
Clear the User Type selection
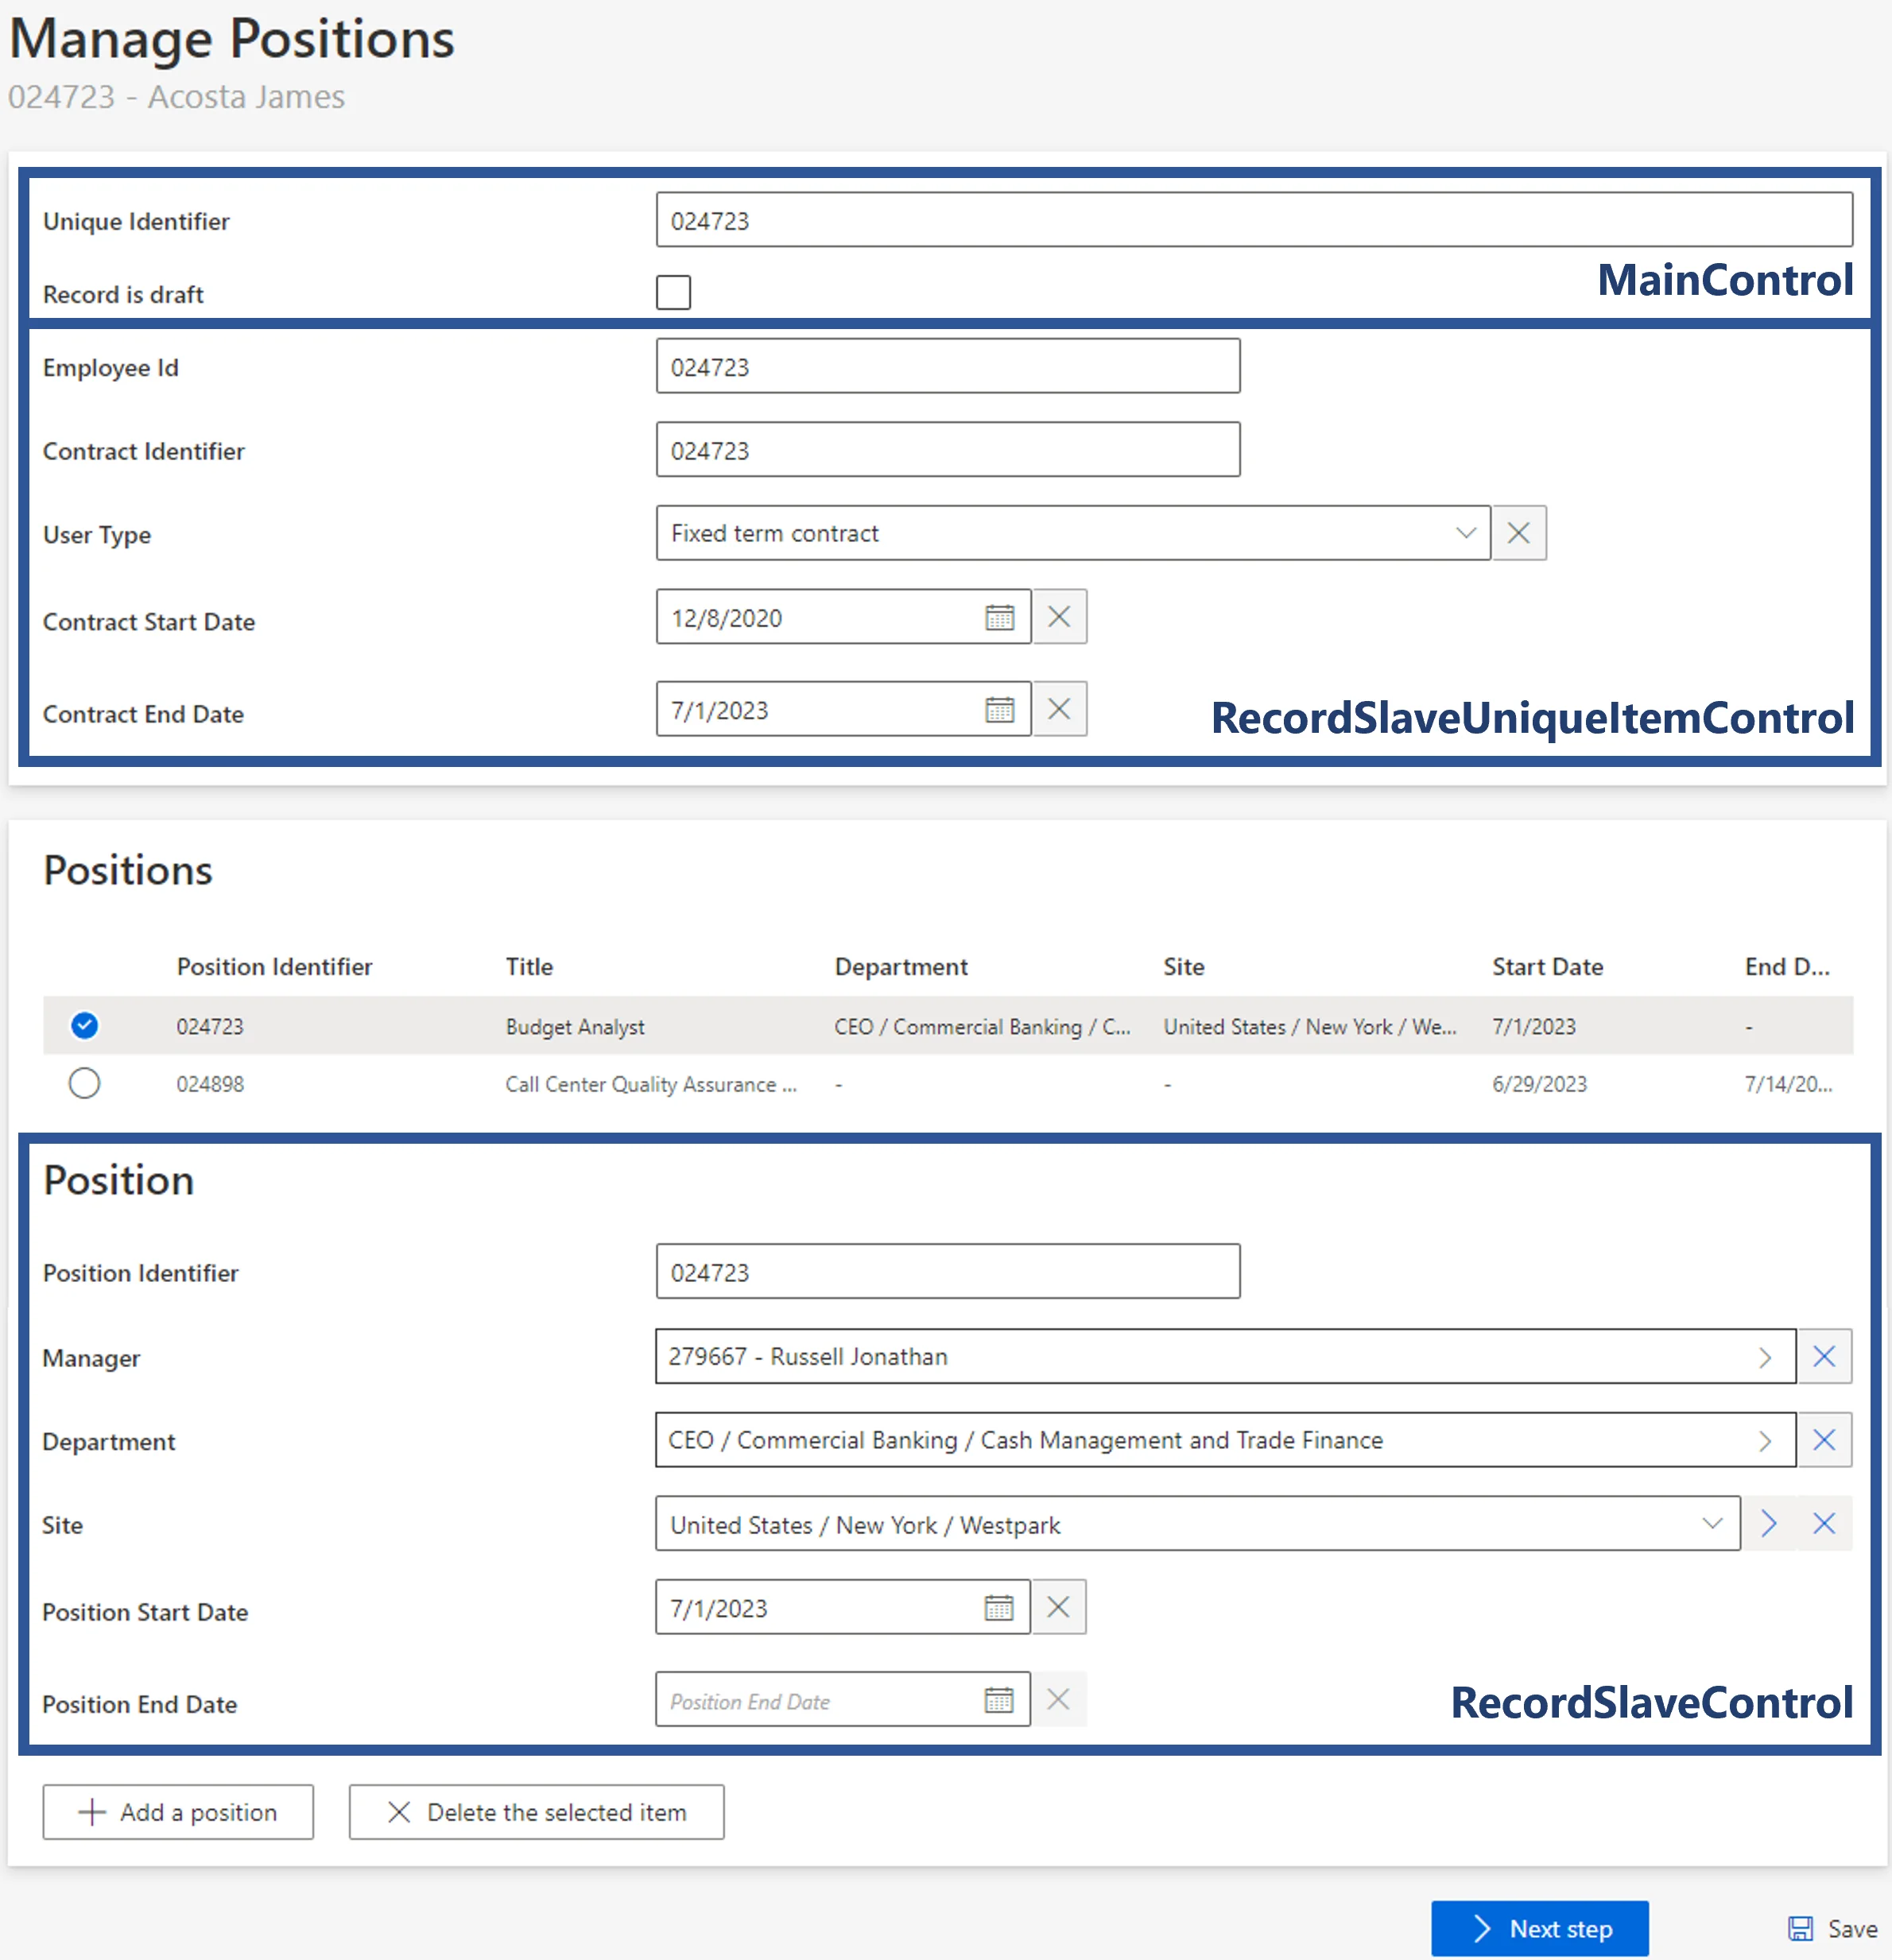click(x=1519, y=533)
